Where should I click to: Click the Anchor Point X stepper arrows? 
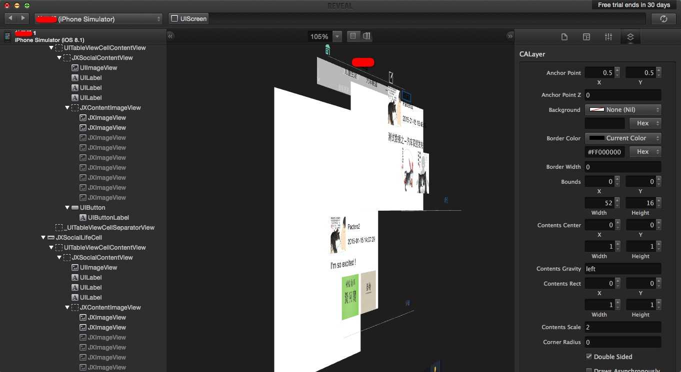[x=617, y=72]
